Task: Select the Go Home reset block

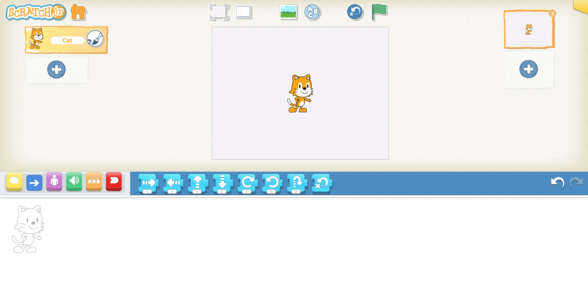Action: click(321, 183)
